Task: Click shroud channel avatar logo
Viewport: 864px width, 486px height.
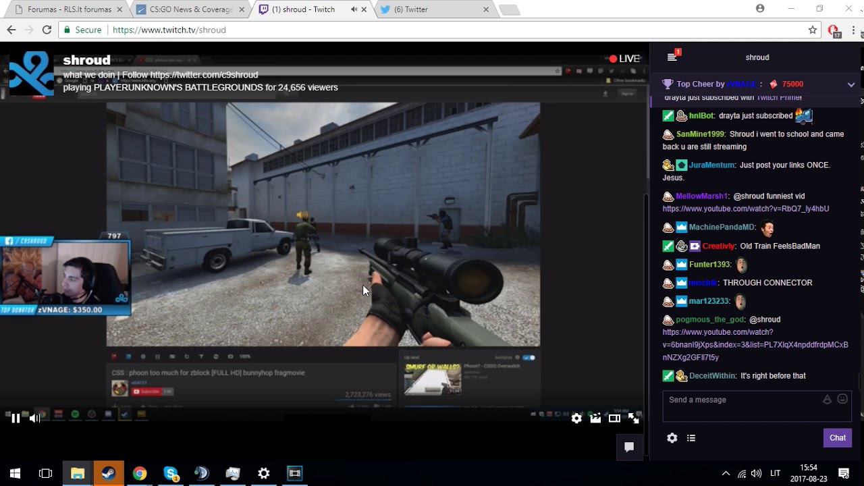Action: click(30, 74)
